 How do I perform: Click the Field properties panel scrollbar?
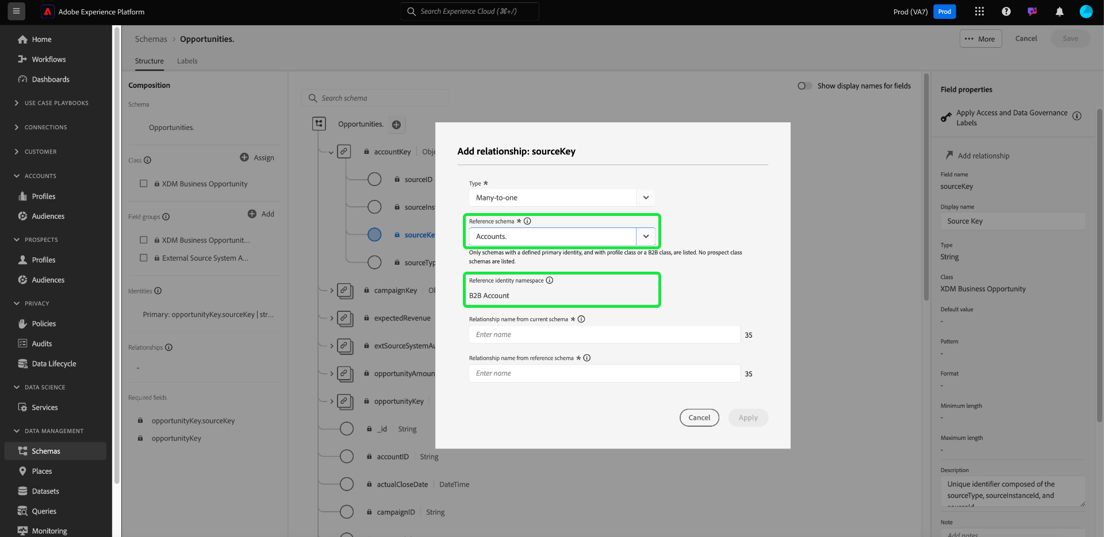point(1099,265)
